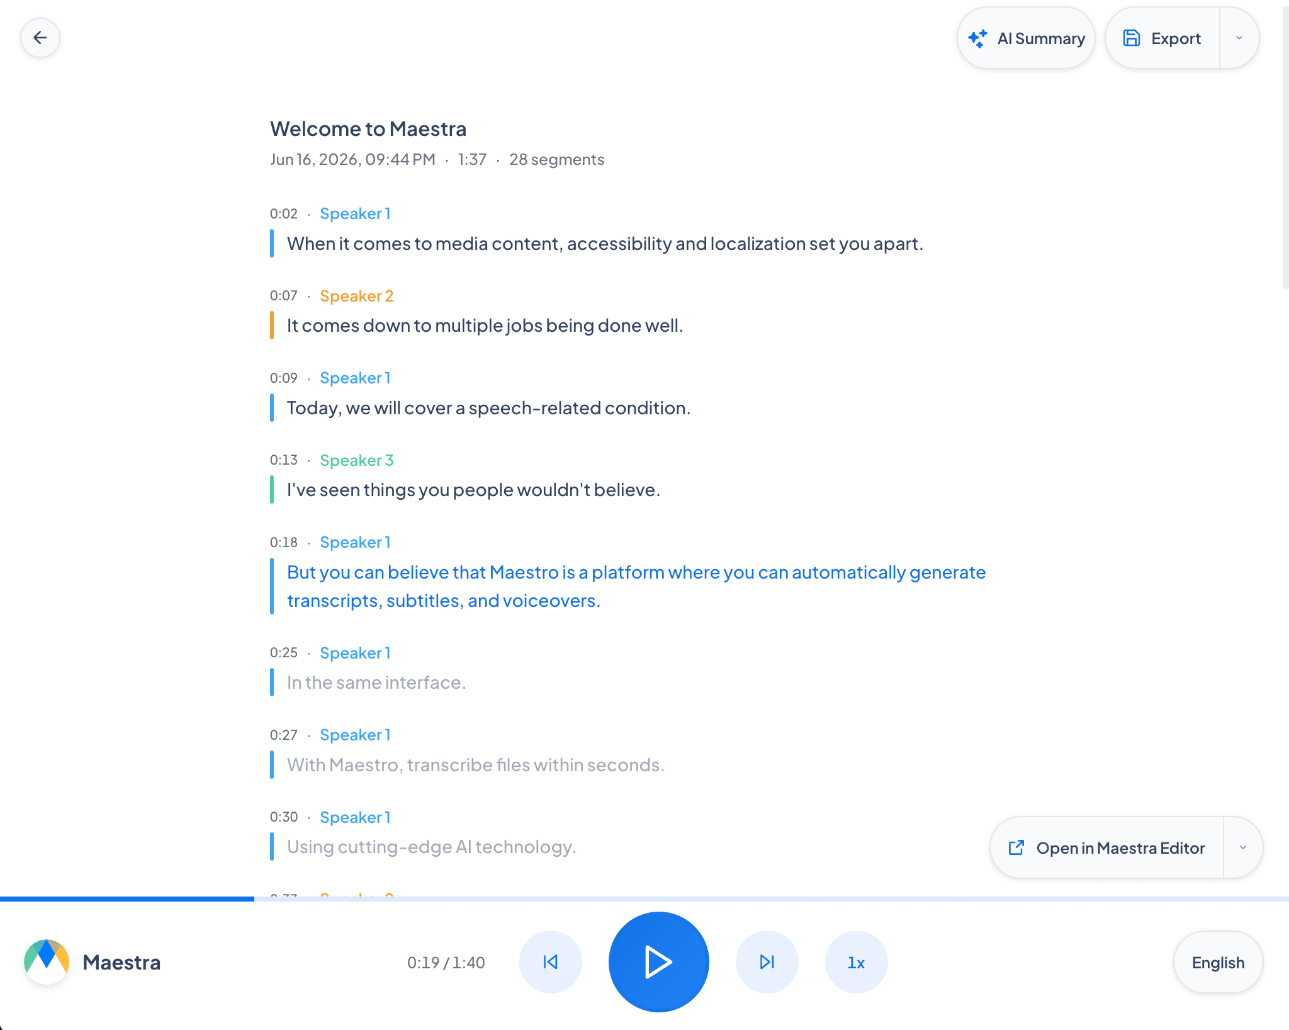Expand the Open in Maestra Editor dropdown

tap(1243, 847)
